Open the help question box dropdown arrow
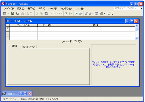Image resolution: width=145 pixels, height=102 pixels. 142,9
